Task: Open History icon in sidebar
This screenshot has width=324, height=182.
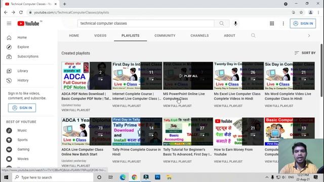Action: pyautogui.click(x=9, y=80)
